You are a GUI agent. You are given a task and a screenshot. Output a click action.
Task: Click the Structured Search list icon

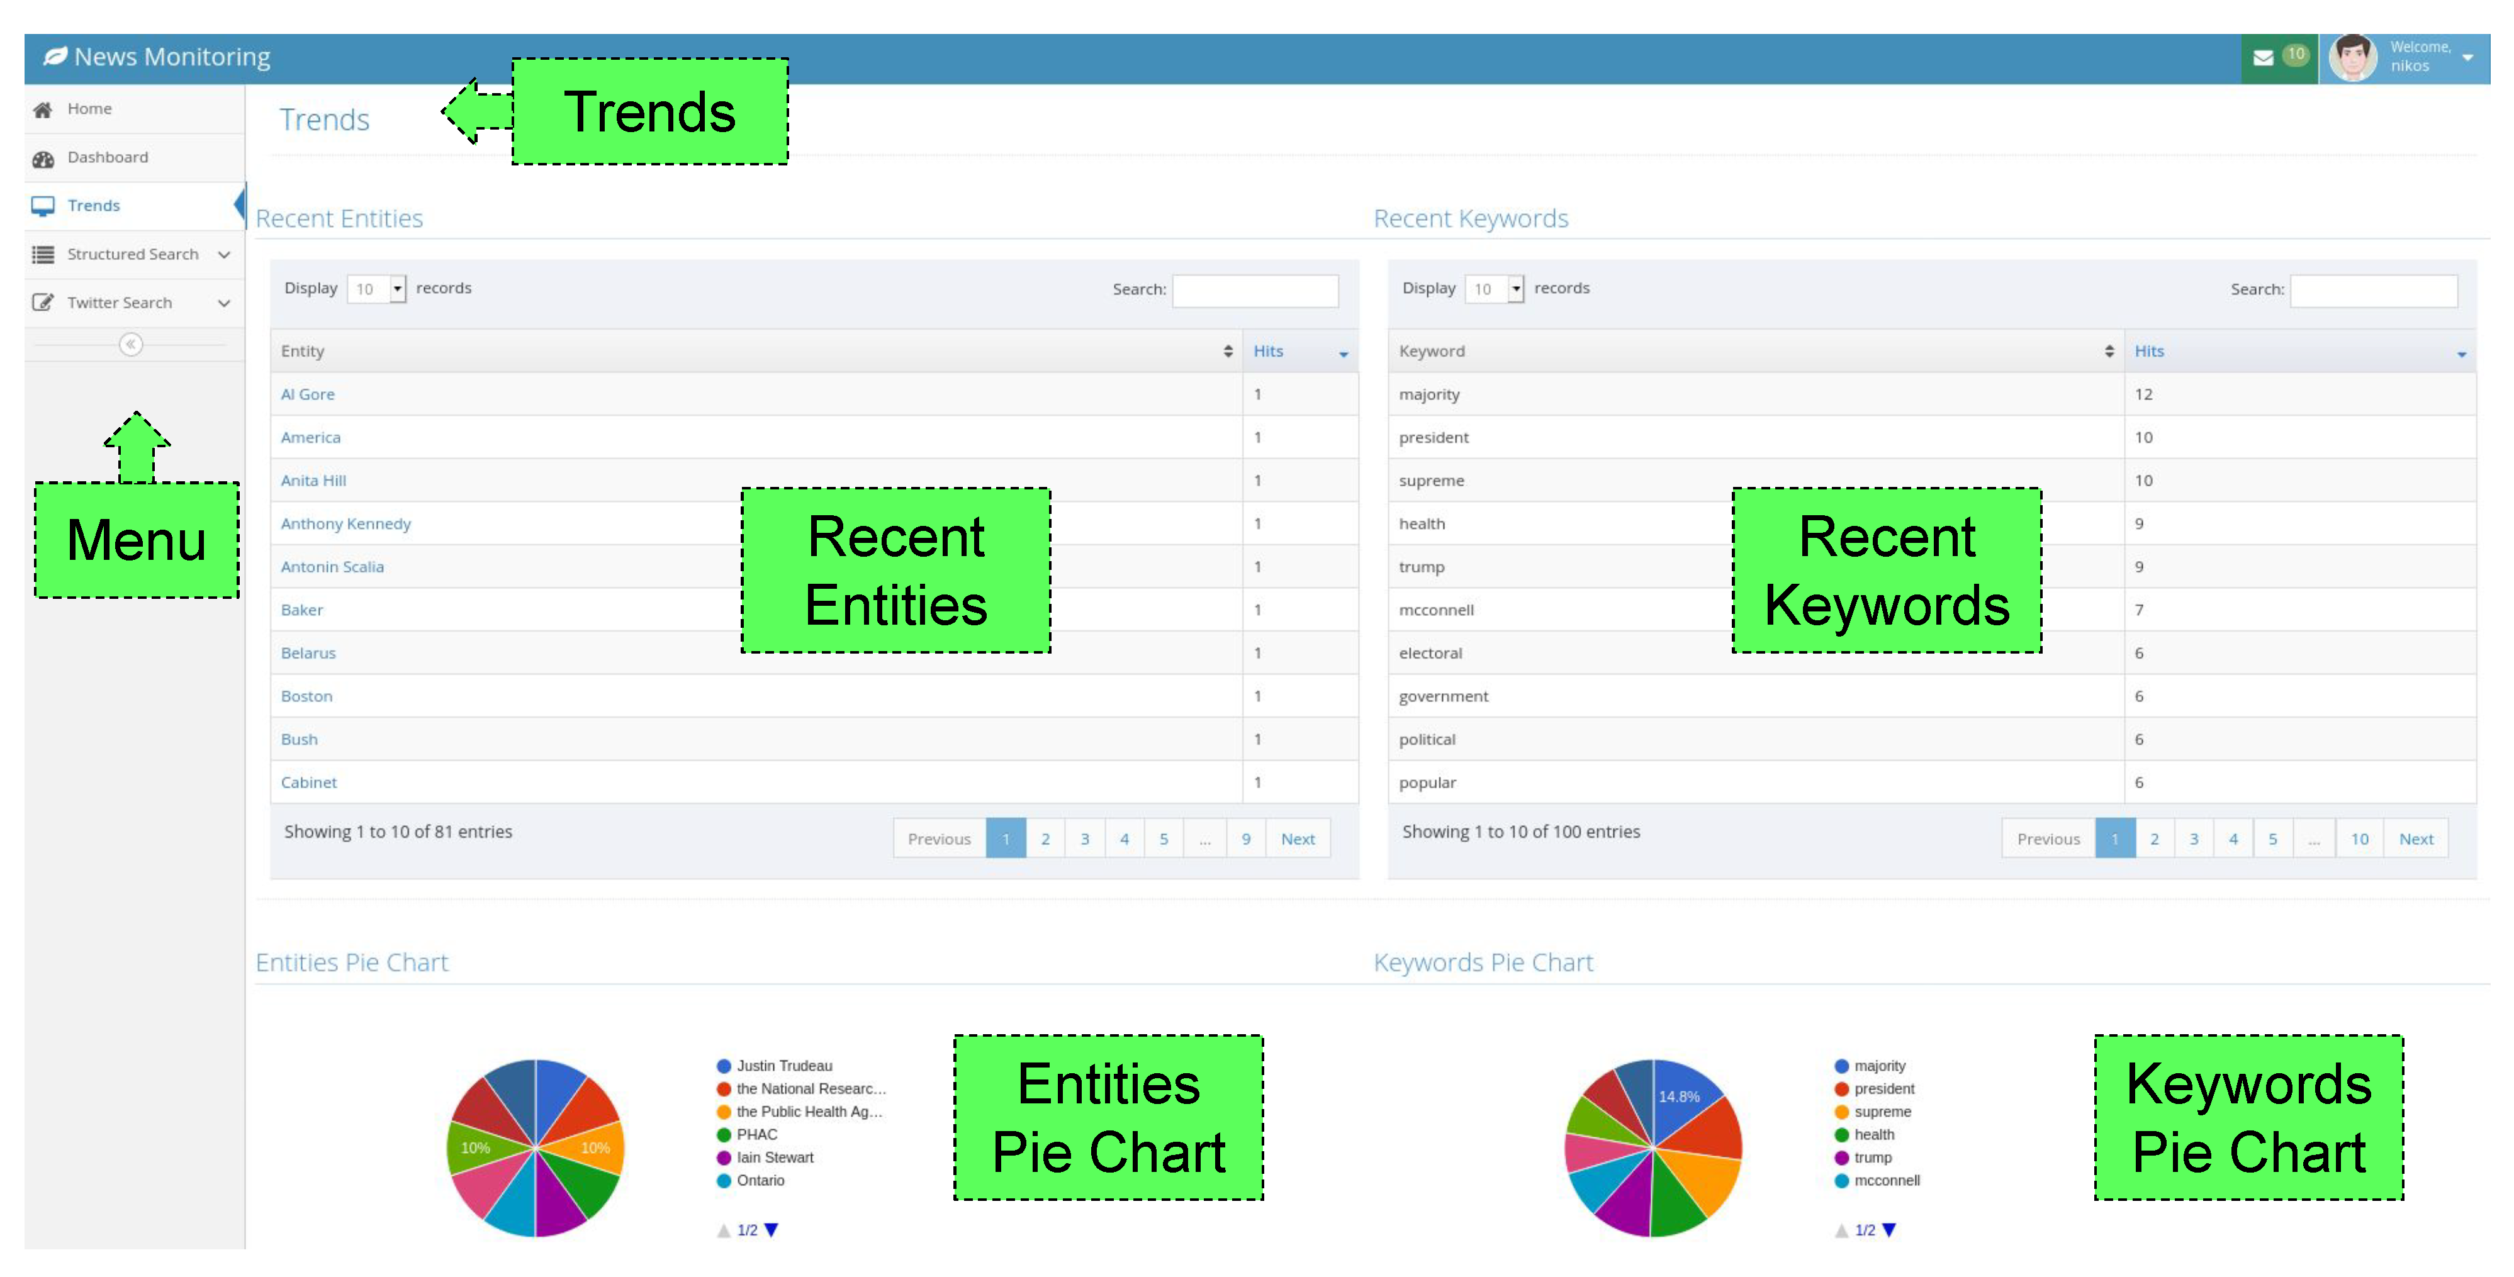[x=43, y=255]
